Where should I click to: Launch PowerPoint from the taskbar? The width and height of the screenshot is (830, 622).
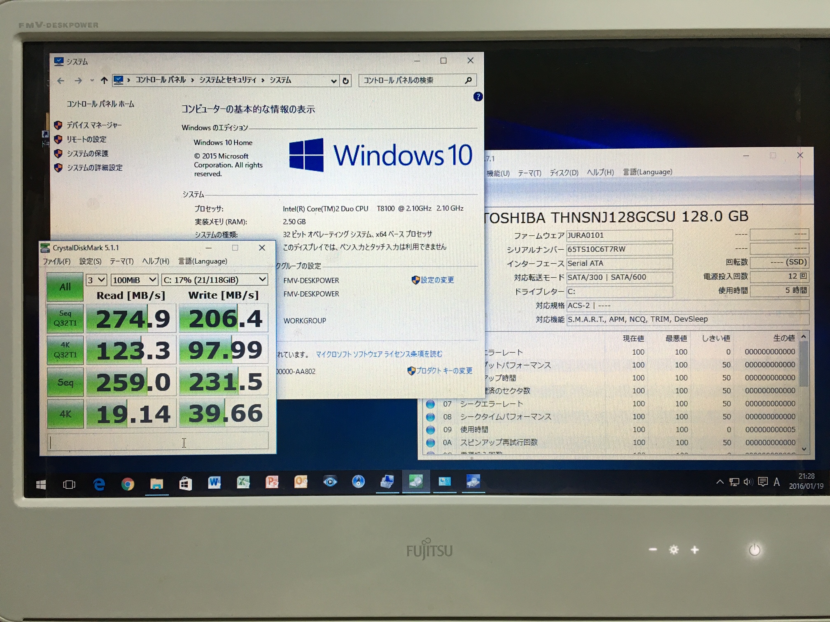tap(272, 482)
